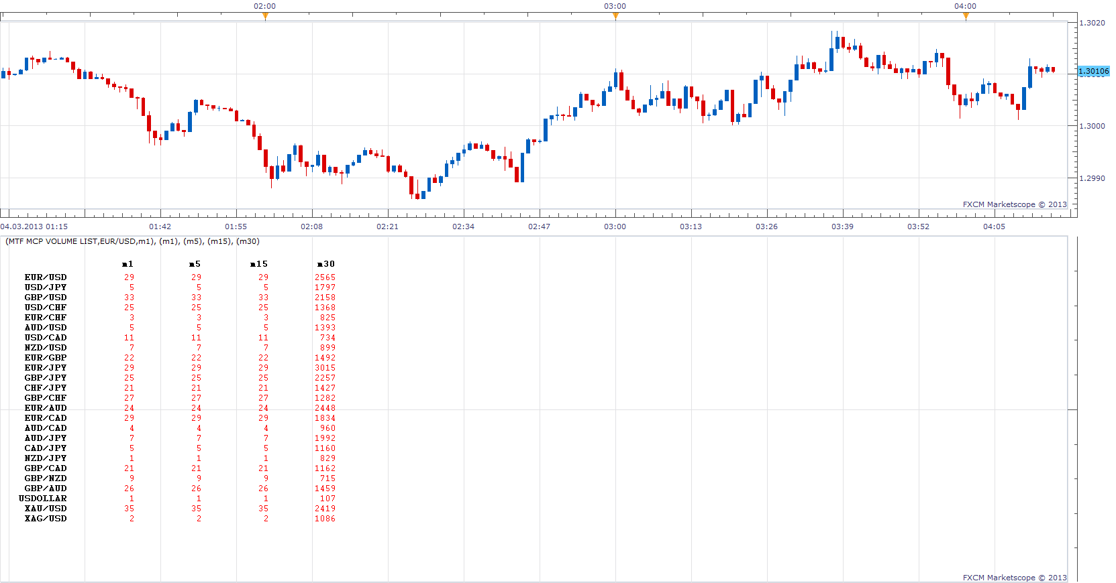Select the EUR/USD row in volume list
Screen dimensions: 1116x583
pyautogui.click(x=180, y=277)
